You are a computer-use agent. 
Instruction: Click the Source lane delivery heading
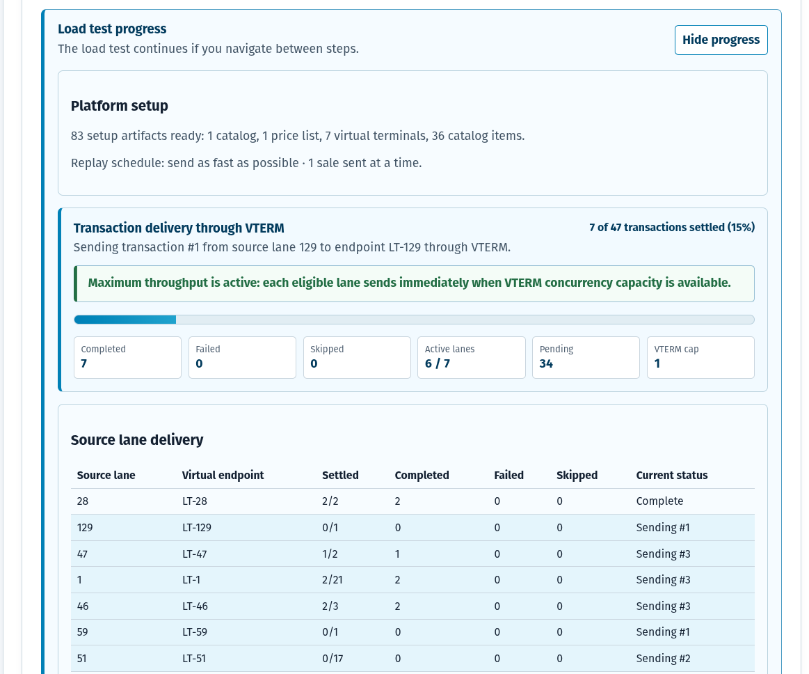pos(137,440)
